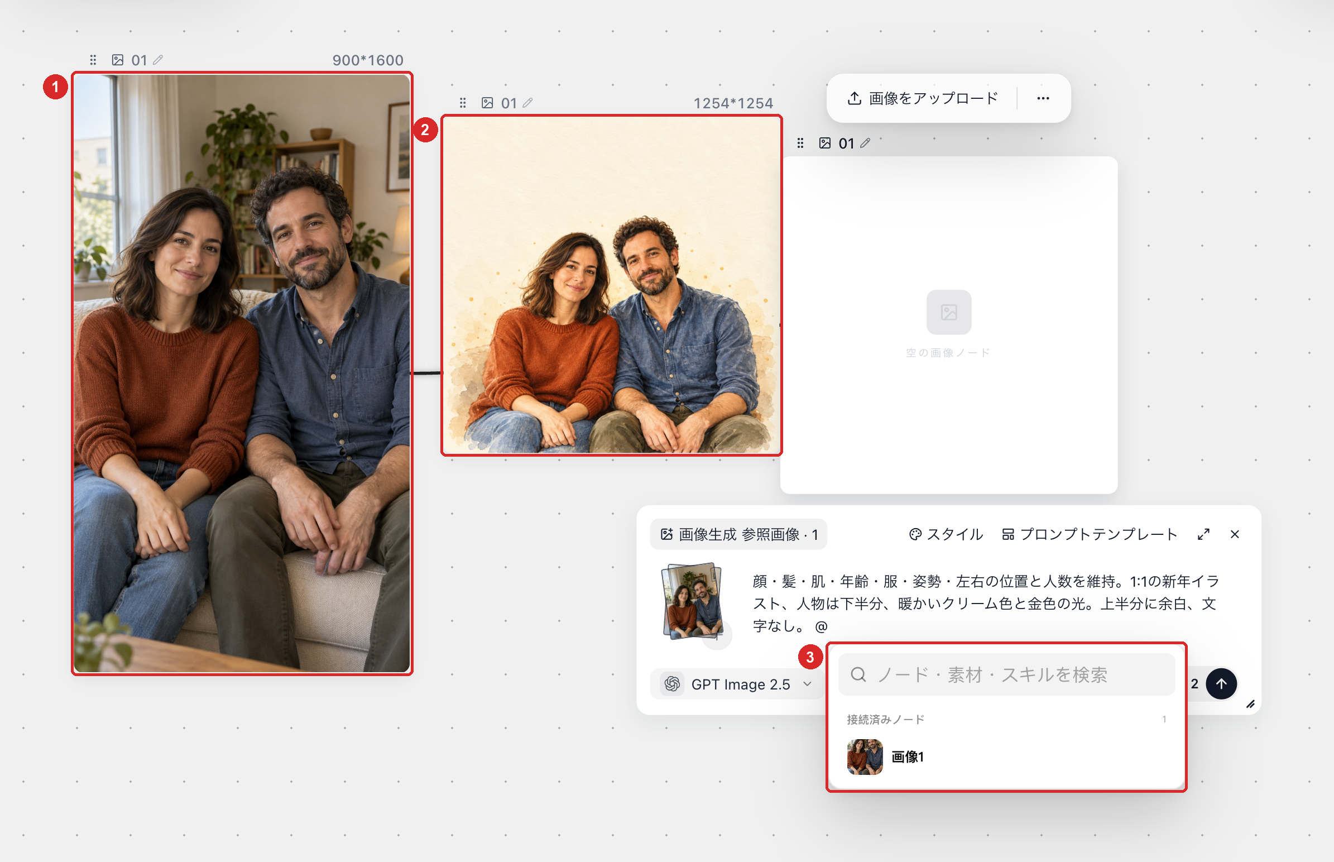Click 空の画像ノード placeholder text
Screen dimensions: 1334x862
click(x=948, y=353)
